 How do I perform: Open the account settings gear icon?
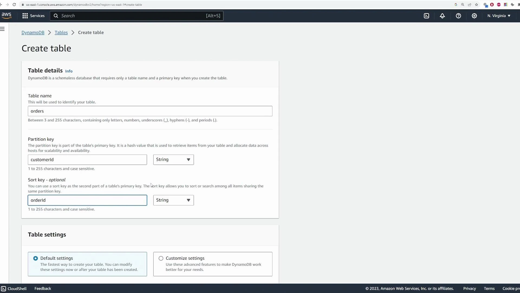pos(474,16)
